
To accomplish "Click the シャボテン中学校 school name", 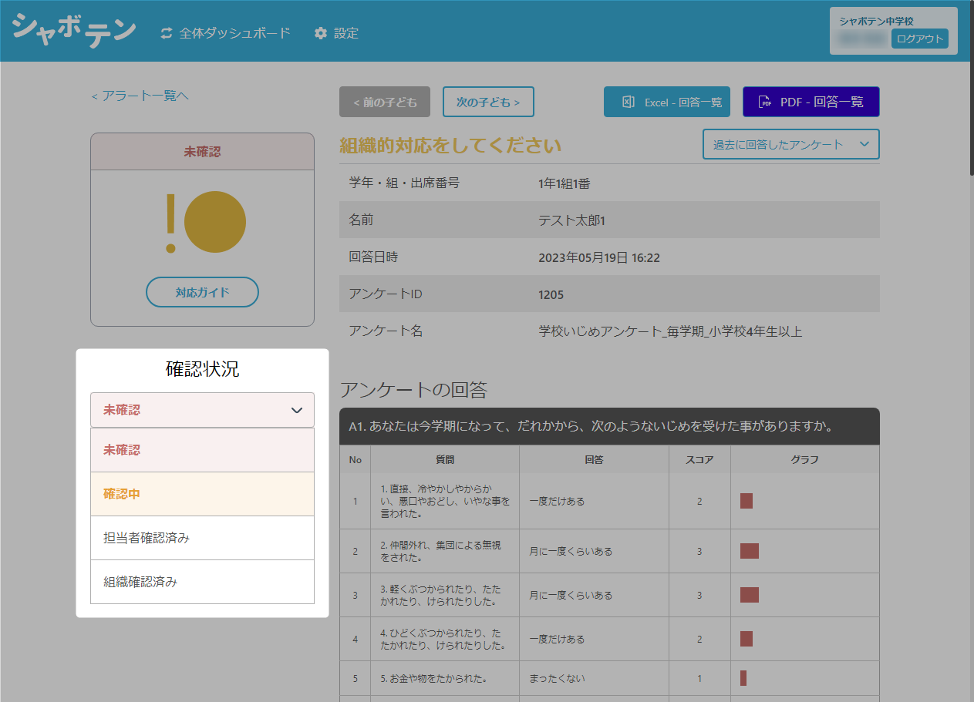I will pyautogui.click(x=876, y=21).
